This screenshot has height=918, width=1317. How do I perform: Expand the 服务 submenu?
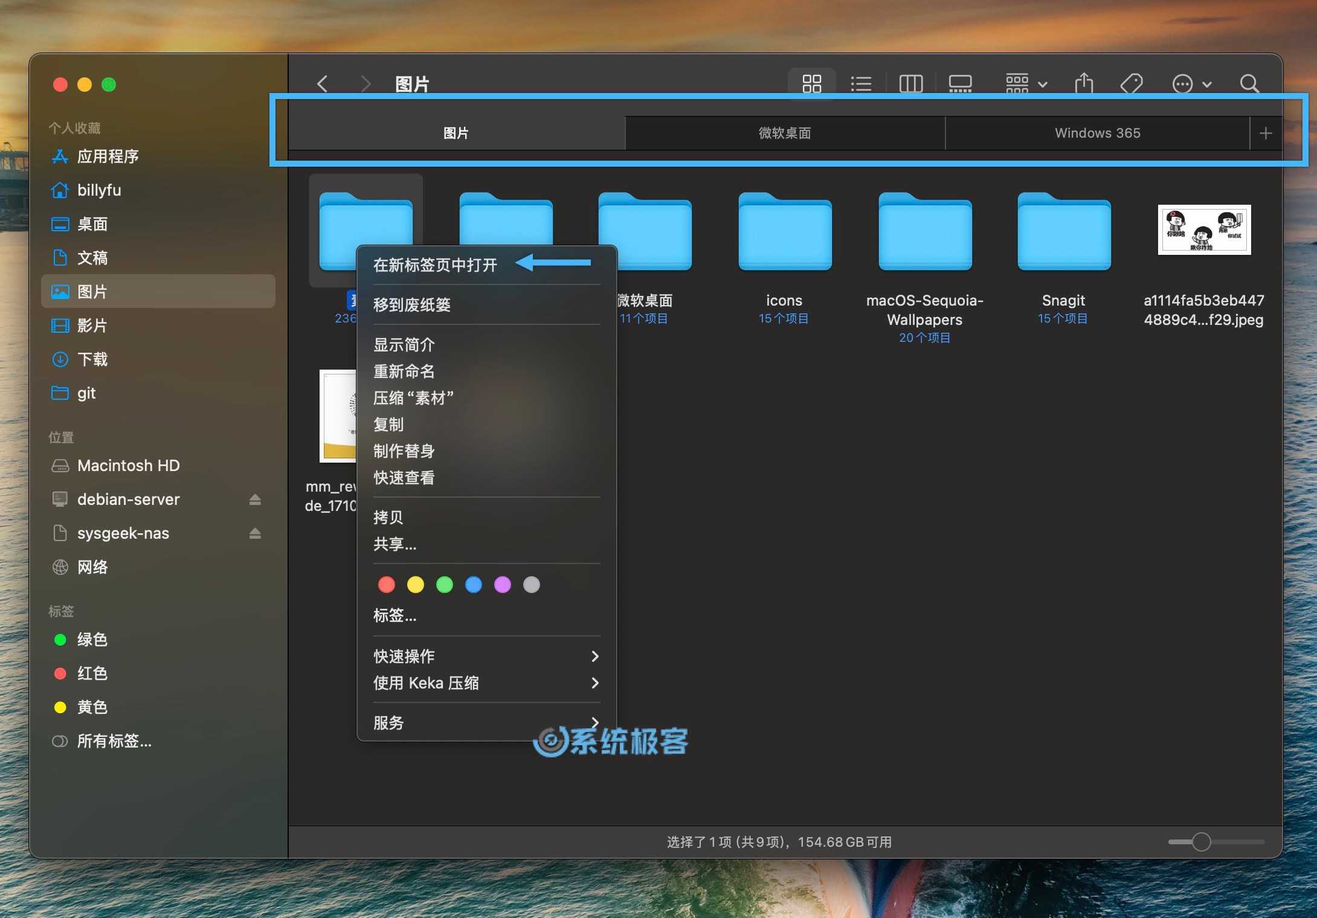(x=487, y=722)
